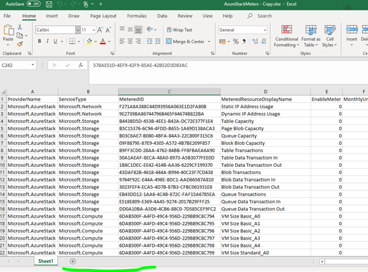The height and width of the screenshot is (272, 368).
Task: Click Decrease Decimal icon
Action: (263, 42)
